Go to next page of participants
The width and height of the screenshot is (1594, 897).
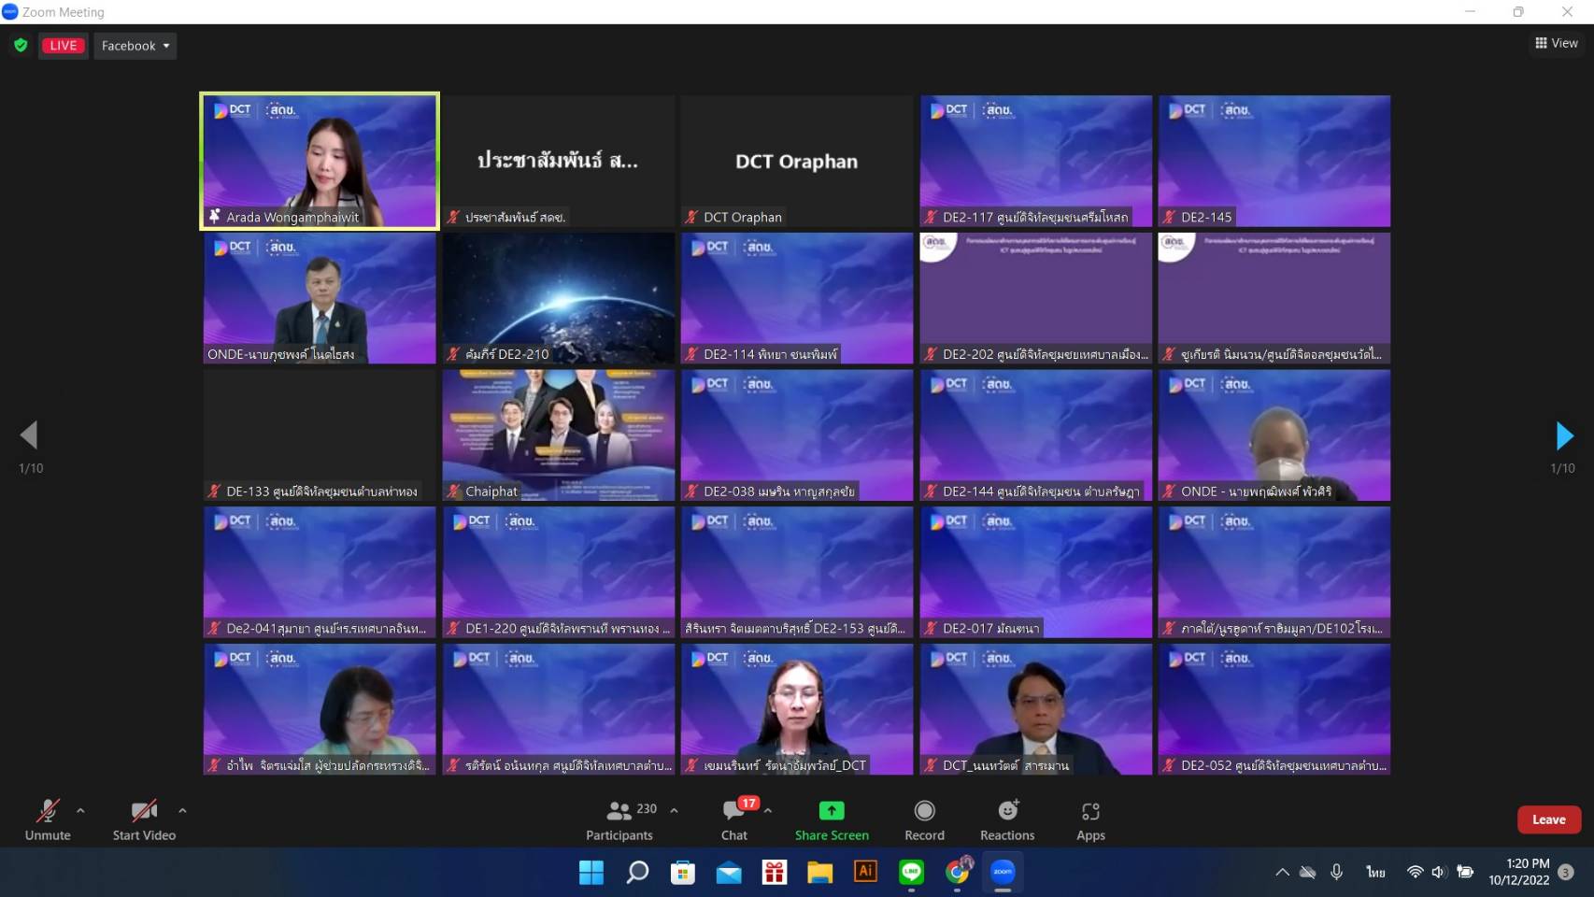(x=1564, y=435)
